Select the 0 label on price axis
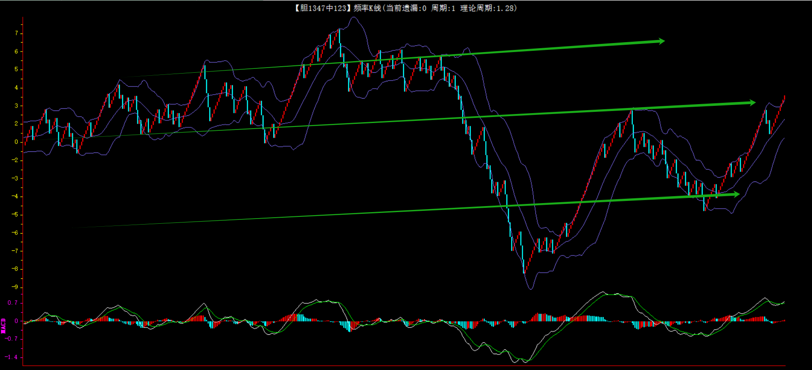The image size is (812, 370). tap(16, 142)
